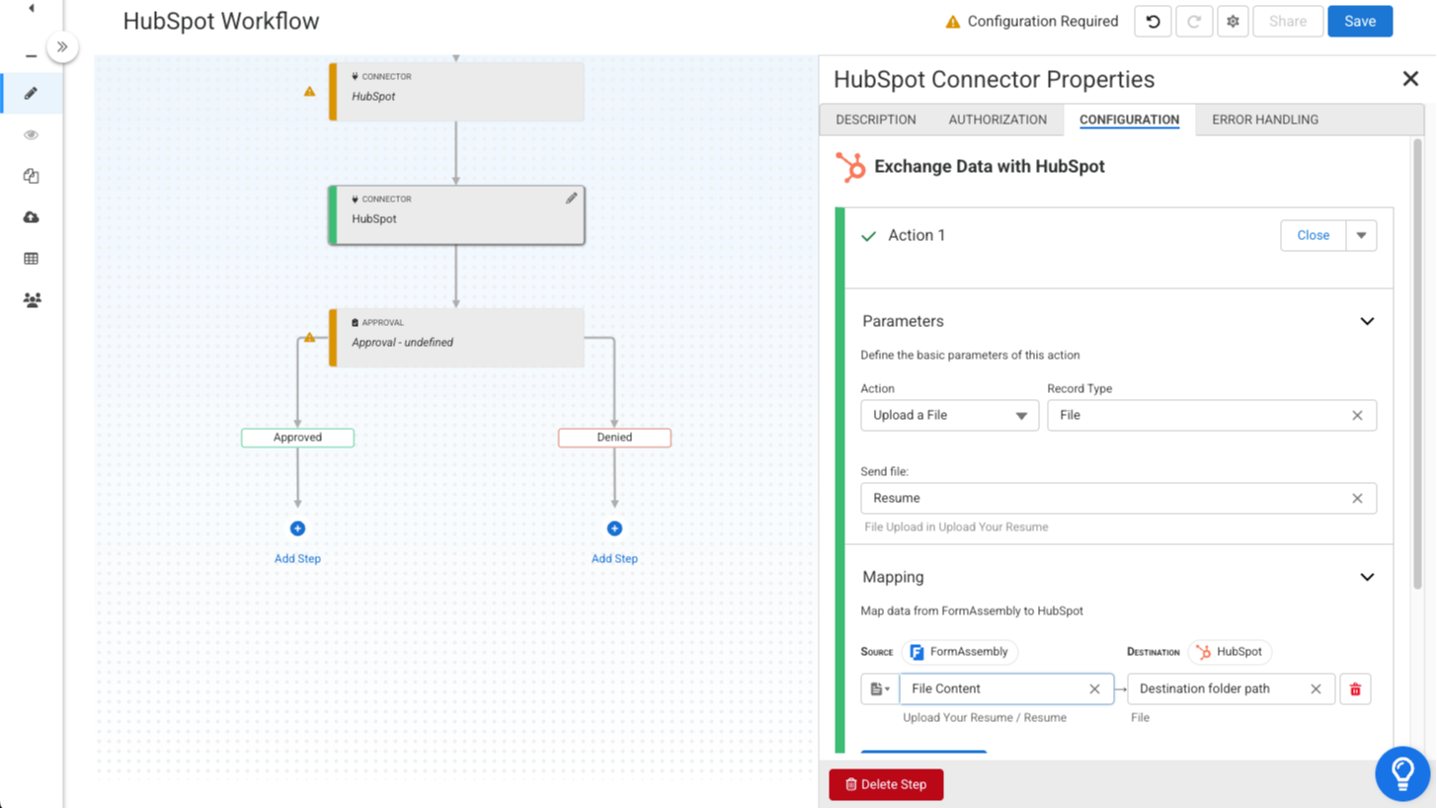Expand sidebar with double chevron button
The height and width of the screenshot is (808, 1437).
pyautogui.click(x=62, y=46)
